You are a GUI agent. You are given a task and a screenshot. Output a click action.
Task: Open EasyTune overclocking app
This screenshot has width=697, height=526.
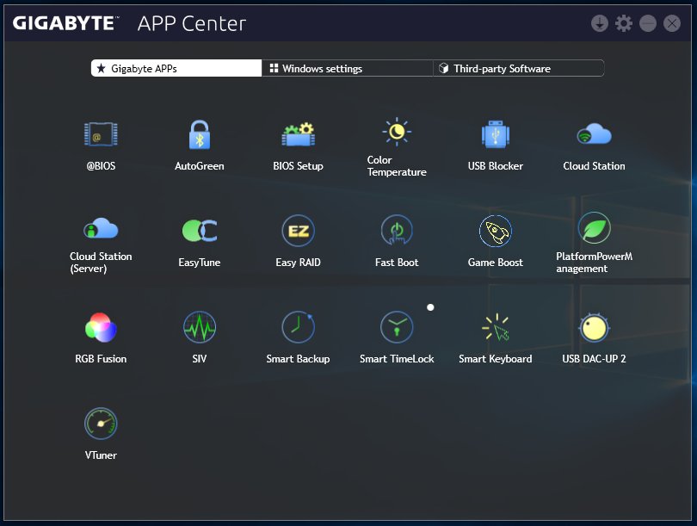point(200,231)
